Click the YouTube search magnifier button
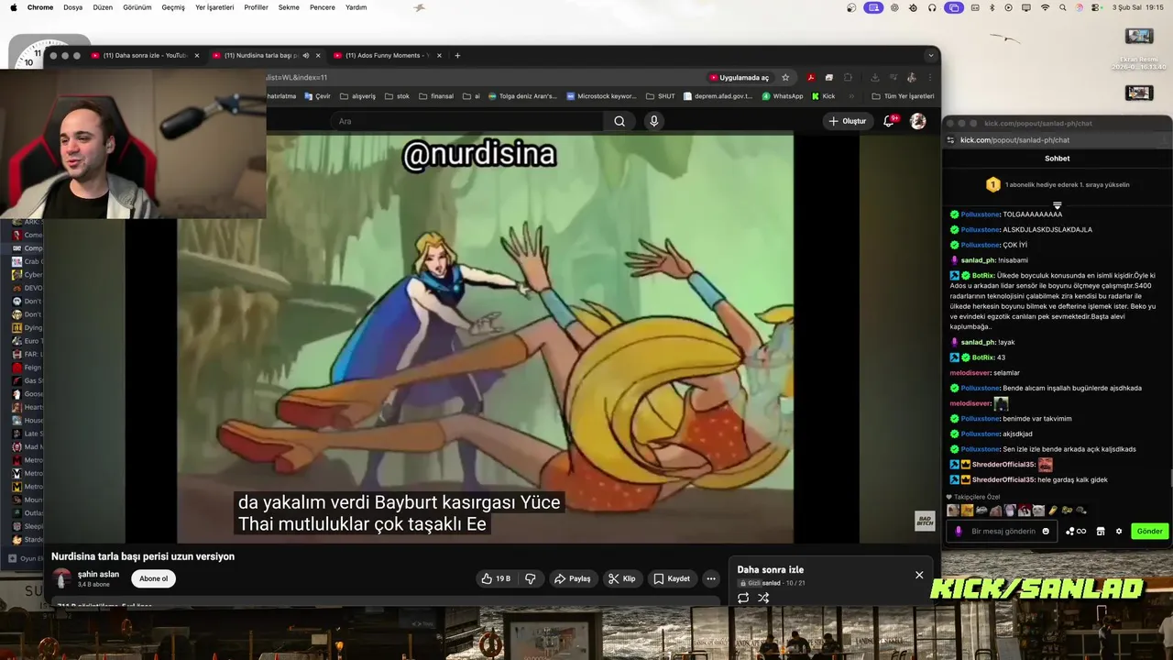The height and width of the screenshot is (660, 1173). click(x=619, y=121)
